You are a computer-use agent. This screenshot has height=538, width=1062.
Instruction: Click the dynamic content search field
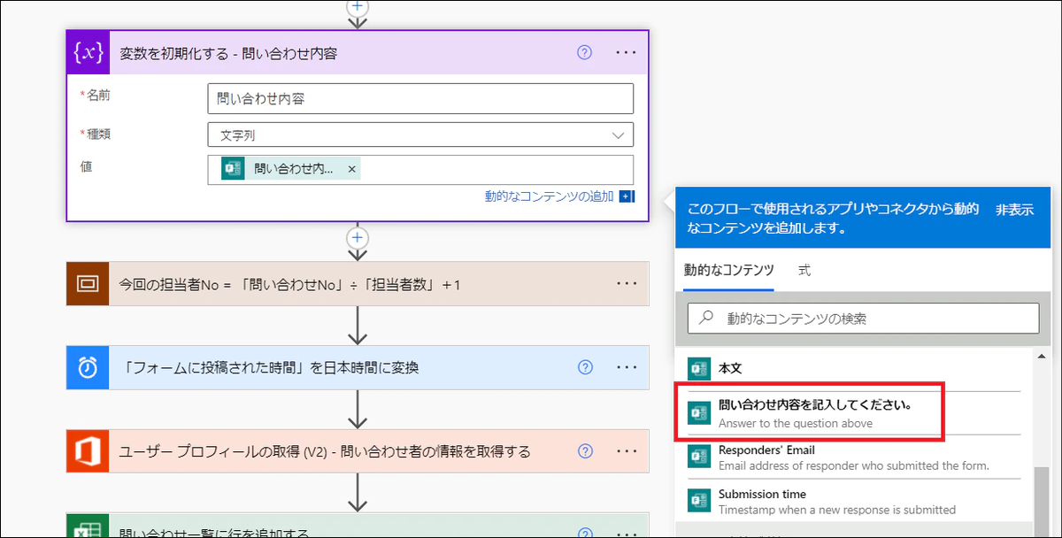[x=863, y=319]
